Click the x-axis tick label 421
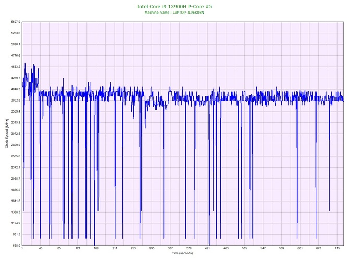The width and height of the screenshot is (349, 262). [207, 248]
